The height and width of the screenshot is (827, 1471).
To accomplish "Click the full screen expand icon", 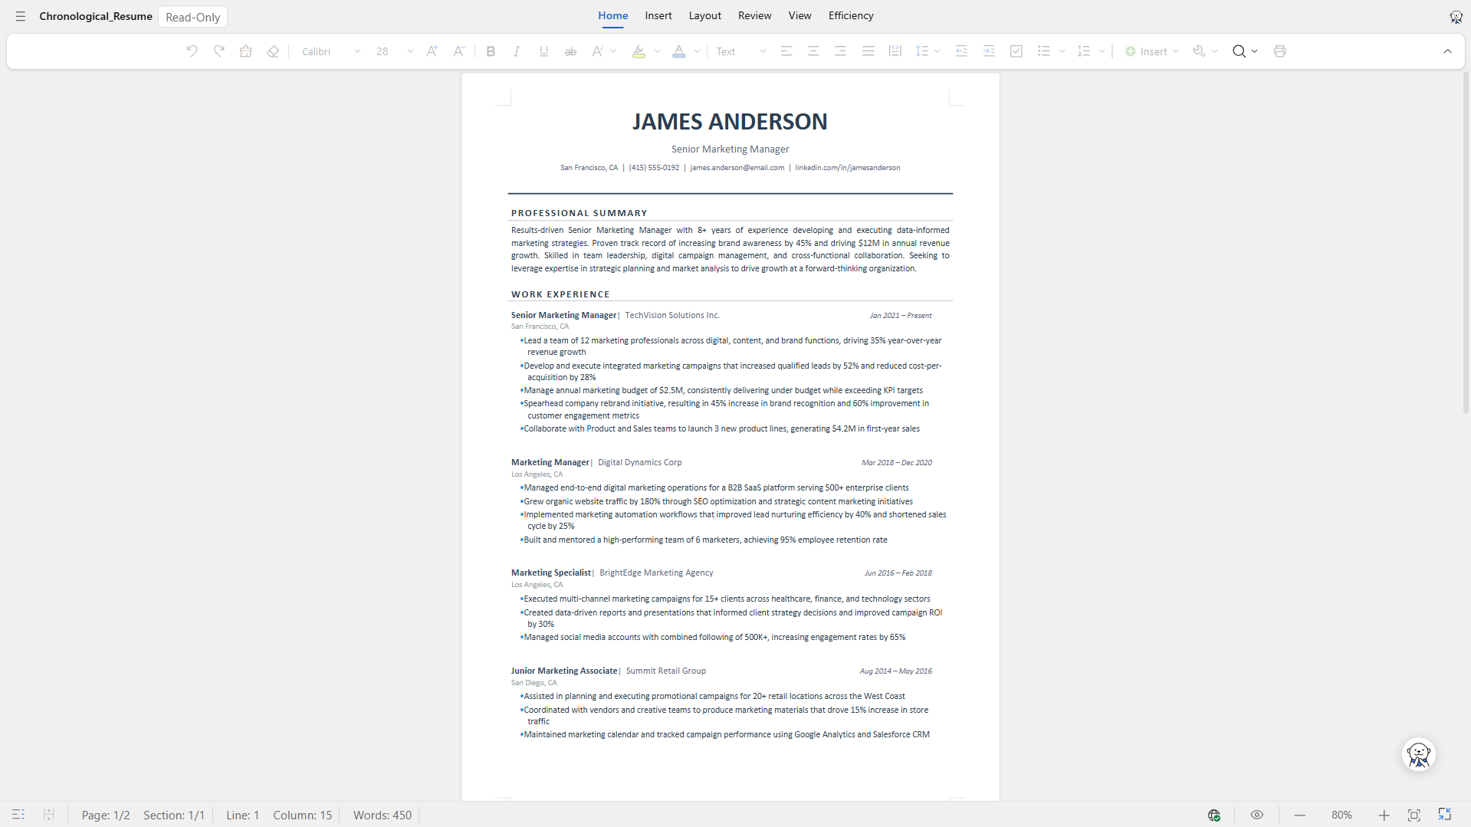I will tap(1445, 815).
